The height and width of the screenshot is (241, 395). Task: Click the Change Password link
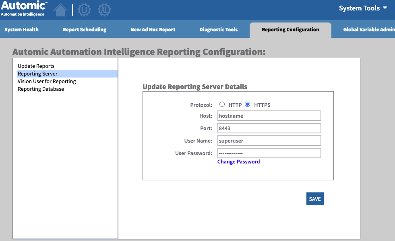(x=238, y=161)
